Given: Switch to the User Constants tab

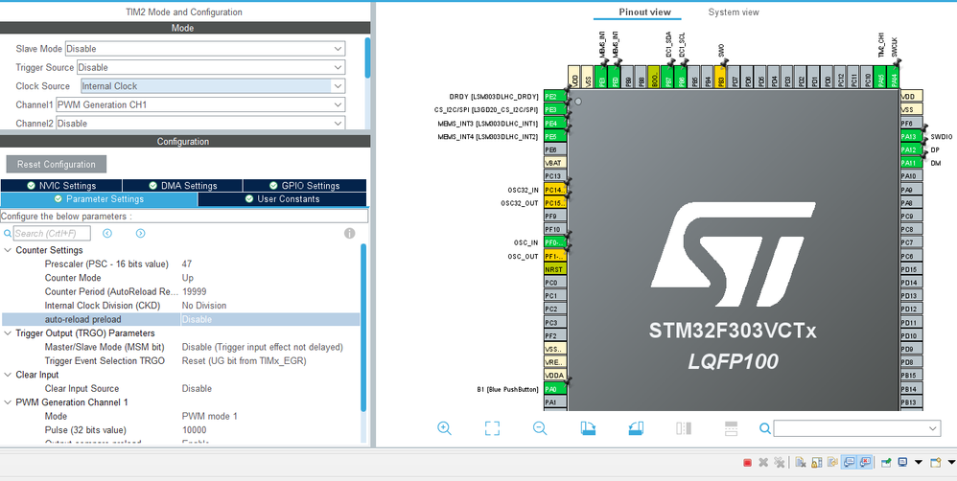Looking at the screenshot, I should (x=282, y=199).
